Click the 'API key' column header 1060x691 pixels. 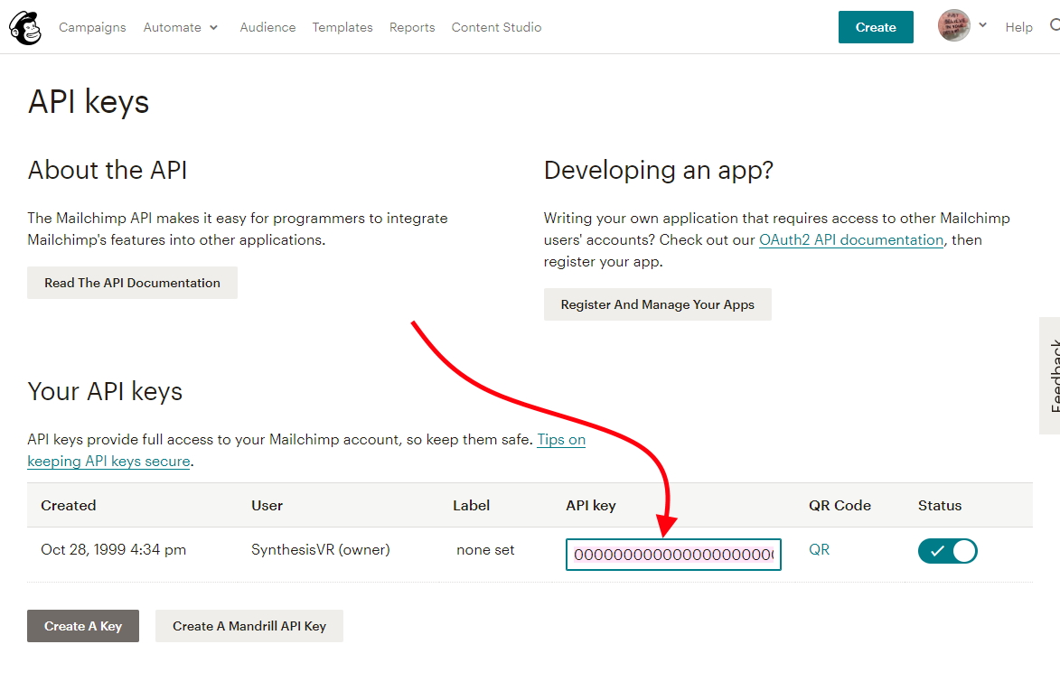click(x=591, y=505)
